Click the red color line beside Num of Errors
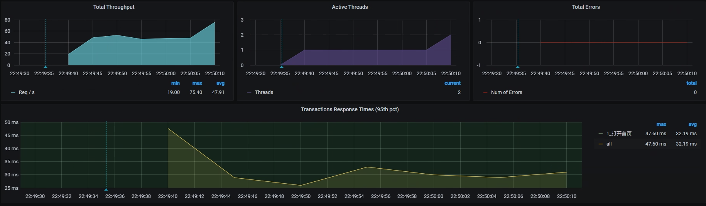 click(485, 92)
